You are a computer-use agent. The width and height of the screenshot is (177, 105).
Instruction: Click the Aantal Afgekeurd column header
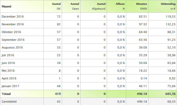tap(94, 6)
